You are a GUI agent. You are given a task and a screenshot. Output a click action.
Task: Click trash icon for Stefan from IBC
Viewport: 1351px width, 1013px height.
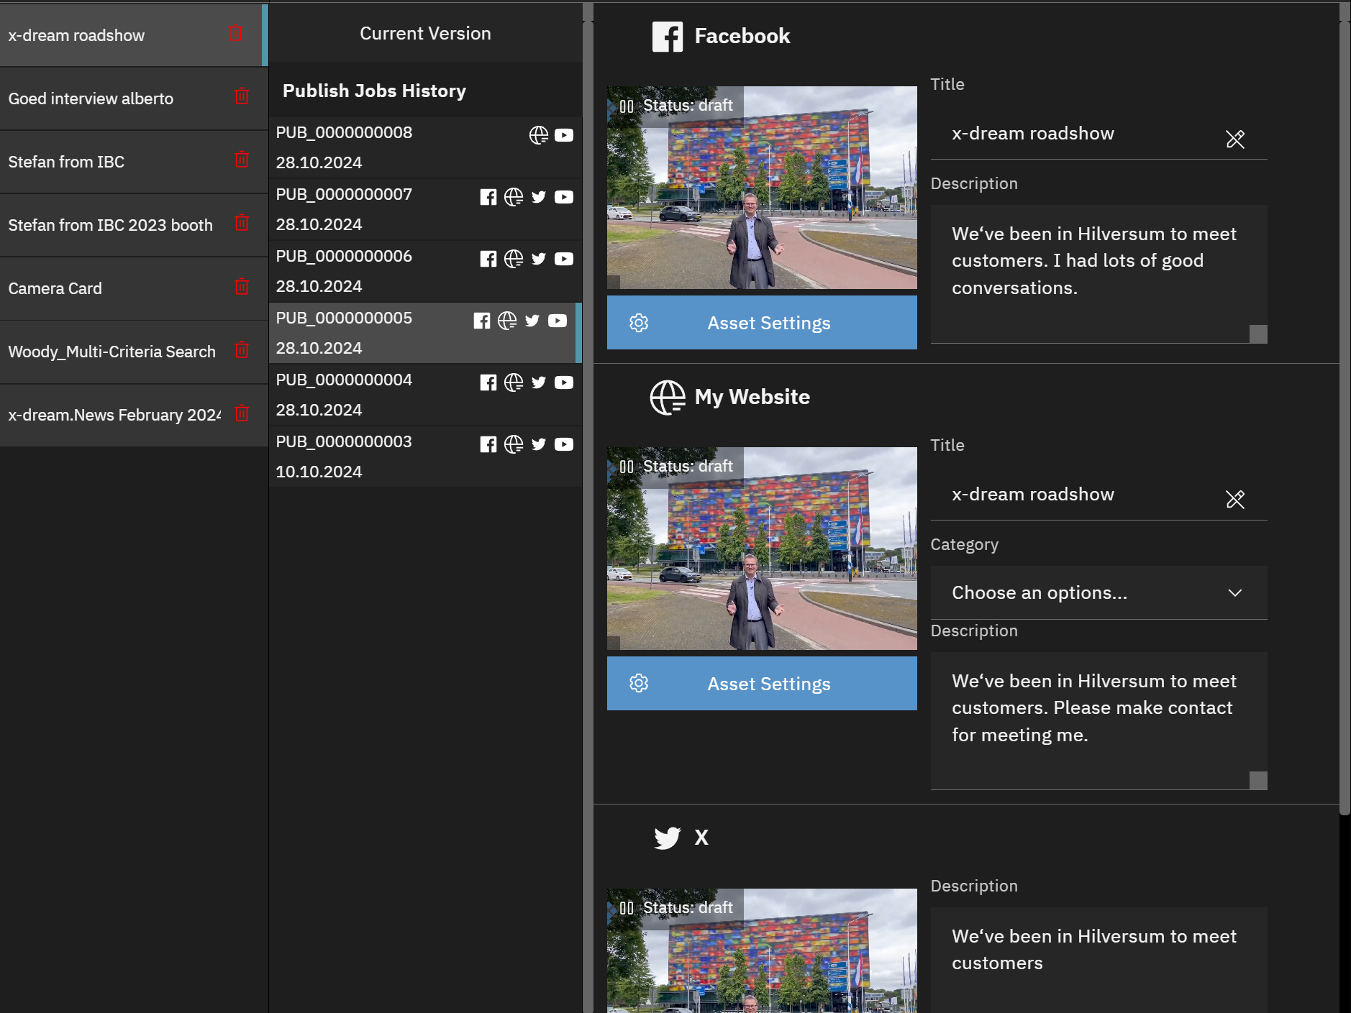coord(242,160)
